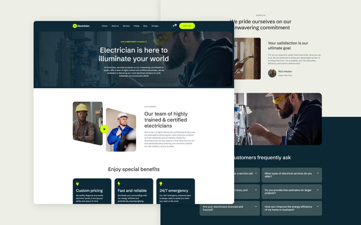The image size is (361, 225).
Task: Expand 'Are your electricians licensed and insured?' question
Action: [230, 208]
